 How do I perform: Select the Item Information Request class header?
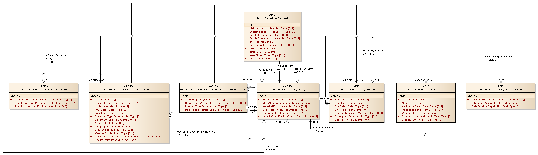pyautogui.click(x=272, y=18)
